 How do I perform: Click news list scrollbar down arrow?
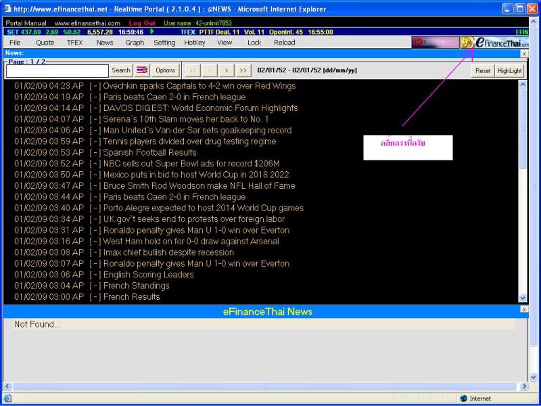[523, 298]
